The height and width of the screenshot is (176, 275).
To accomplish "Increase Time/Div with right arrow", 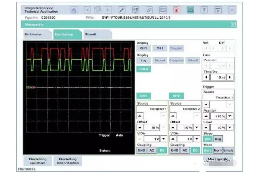I will pos(230,77).
